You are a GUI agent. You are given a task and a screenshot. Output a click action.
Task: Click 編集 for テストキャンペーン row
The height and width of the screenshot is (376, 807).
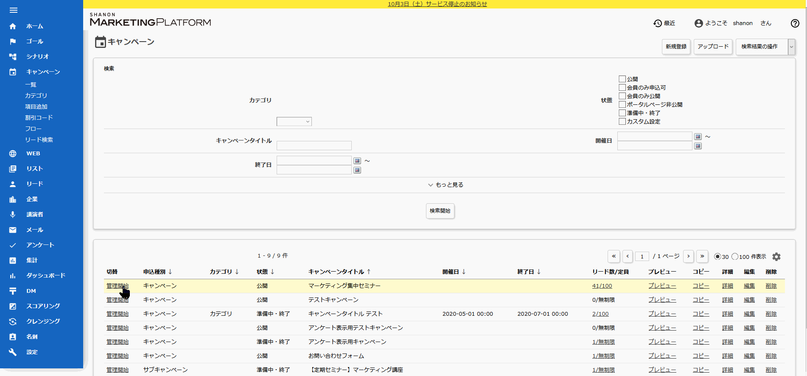749,300
